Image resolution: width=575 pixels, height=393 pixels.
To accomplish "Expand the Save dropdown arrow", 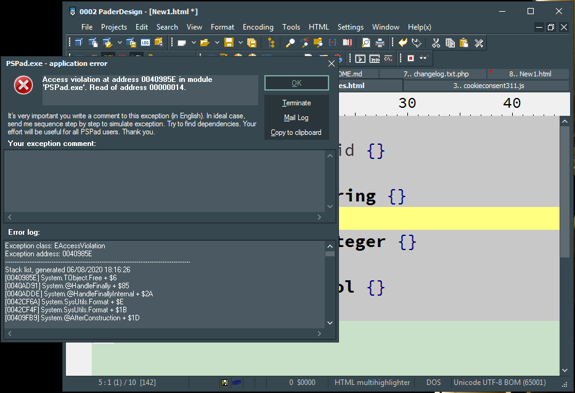I will point(240,43).
